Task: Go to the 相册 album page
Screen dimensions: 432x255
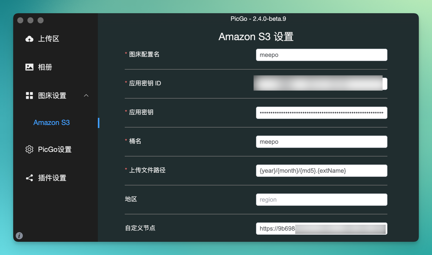Action: (45, 67)
